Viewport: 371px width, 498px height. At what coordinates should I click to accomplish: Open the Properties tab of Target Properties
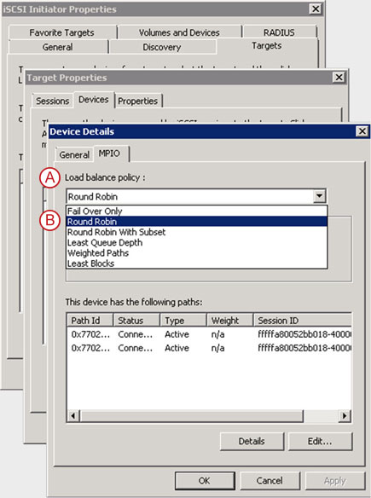tap(138, 101)
